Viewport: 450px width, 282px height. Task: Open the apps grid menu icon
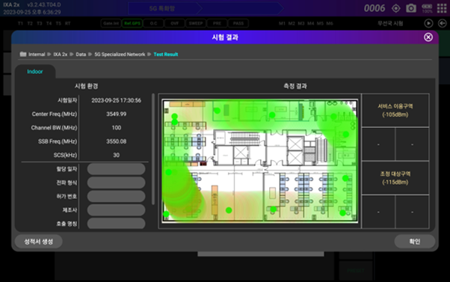(x=442, y=8)
